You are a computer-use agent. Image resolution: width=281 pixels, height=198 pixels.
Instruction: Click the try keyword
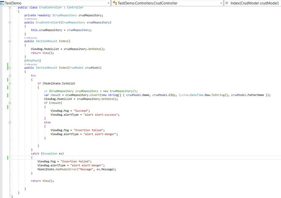[x=33, y=75]
